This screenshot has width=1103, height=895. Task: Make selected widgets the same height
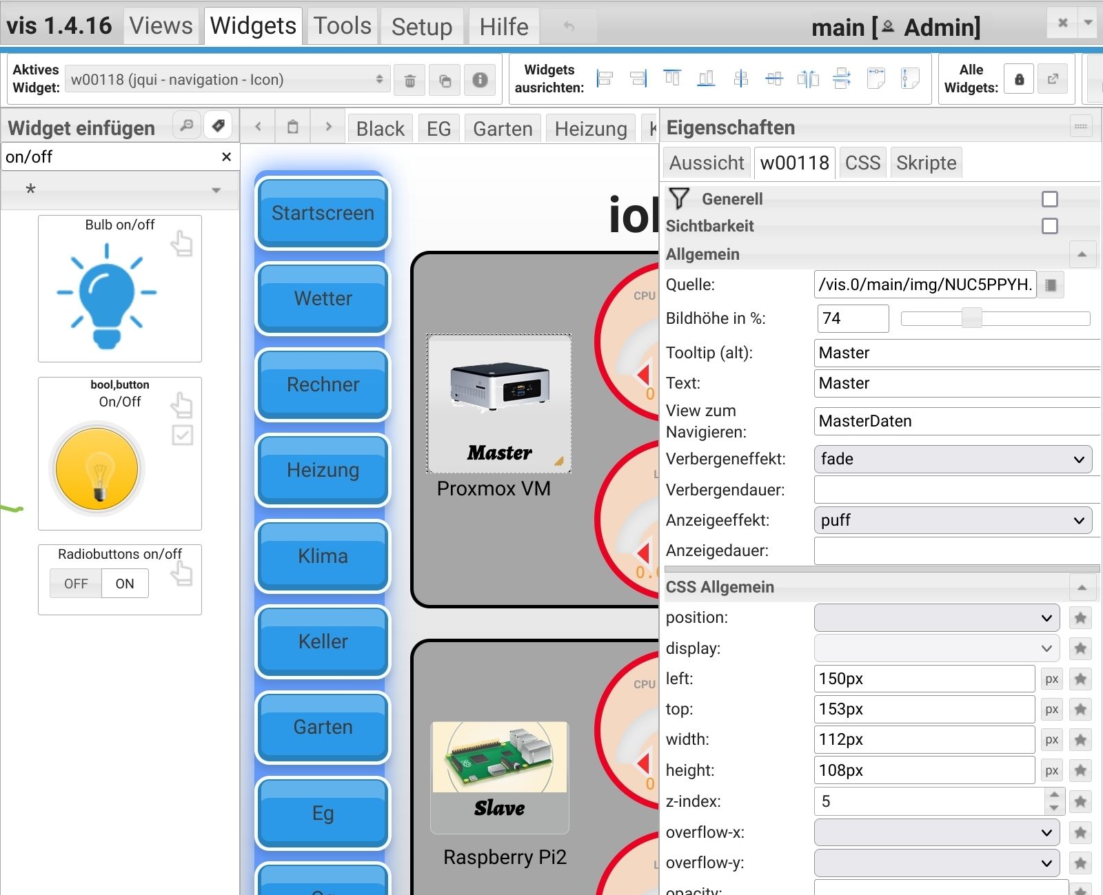click(910, 79)
